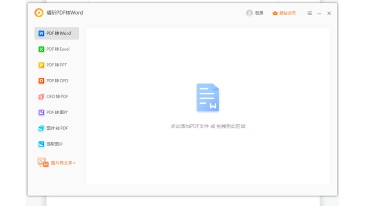Choose the PDF转OFD option
This screenshot has height=206, width=365.
tap(56, 81)
